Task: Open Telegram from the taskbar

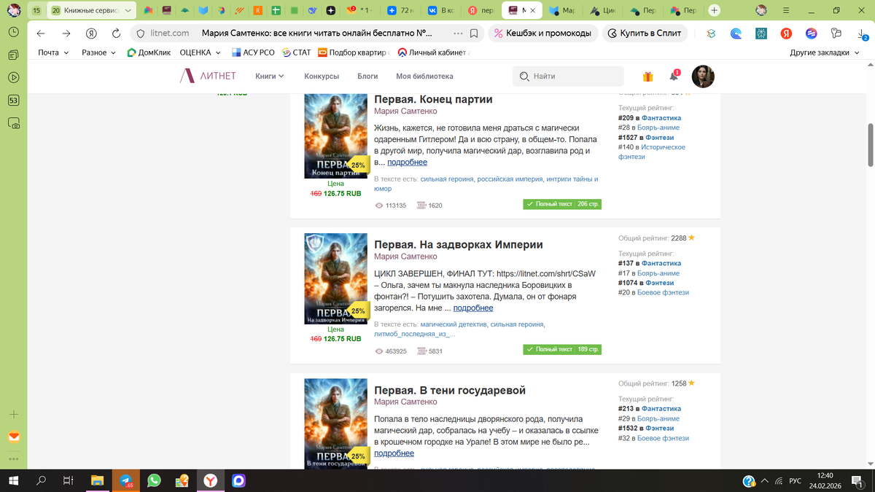Action: tap(125, 480)
